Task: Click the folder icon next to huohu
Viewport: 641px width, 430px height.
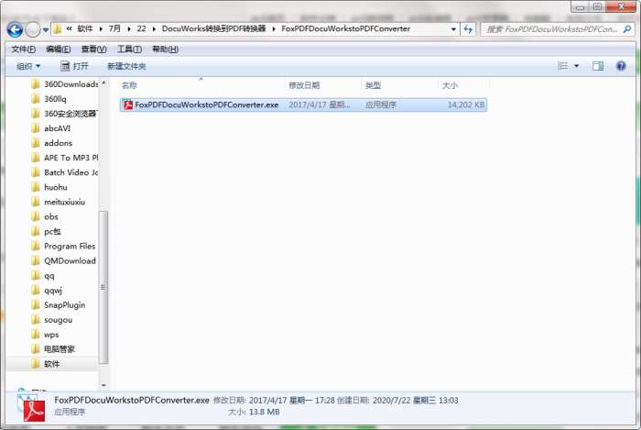Action: [x=36, y=187]
